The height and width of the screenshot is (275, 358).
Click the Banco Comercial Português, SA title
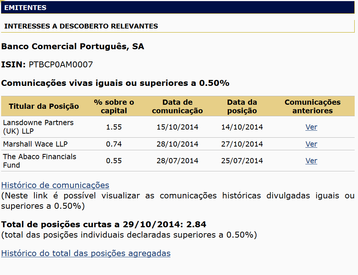coord(73,47)
